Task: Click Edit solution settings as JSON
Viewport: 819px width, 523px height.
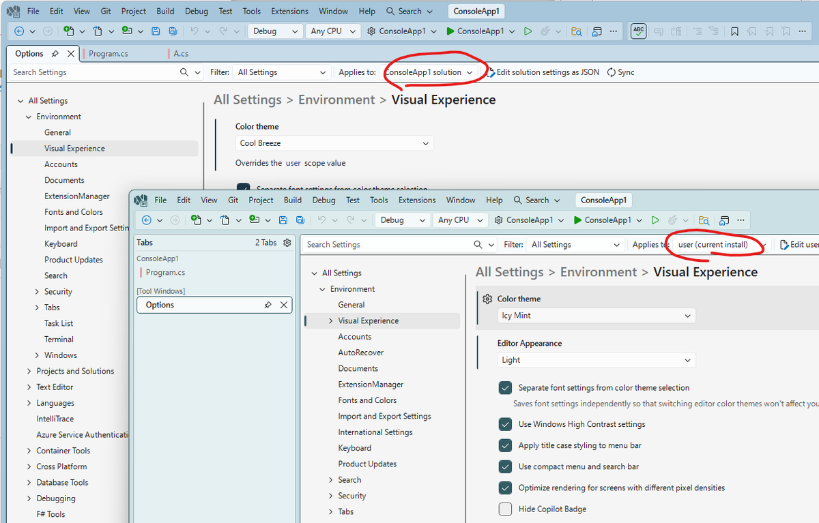Action: (543, 72)
